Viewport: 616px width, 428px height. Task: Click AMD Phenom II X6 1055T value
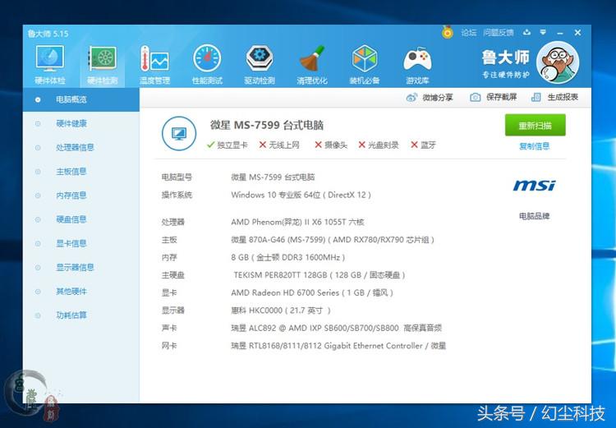point(297,222)
